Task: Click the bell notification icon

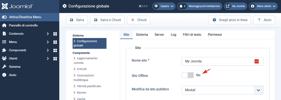Action: point(181,6)
